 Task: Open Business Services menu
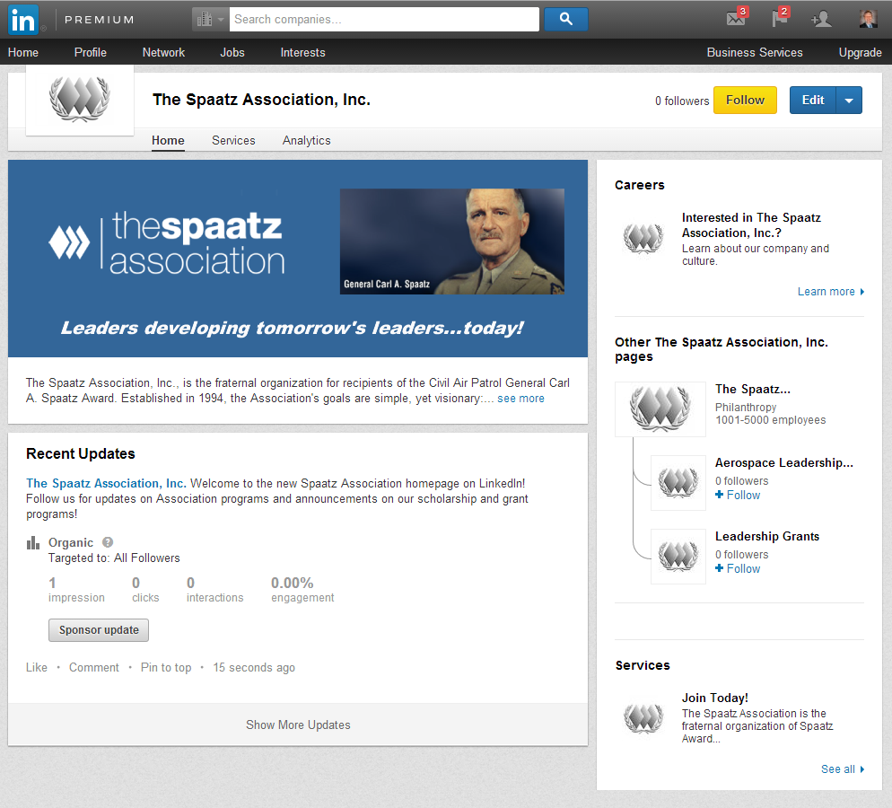coord(755,52)
